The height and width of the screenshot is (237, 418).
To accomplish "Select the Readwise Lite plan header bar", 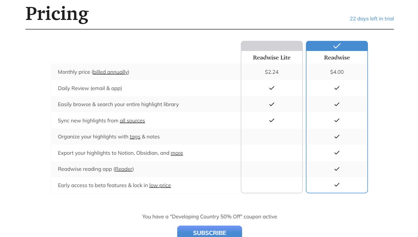I will click(x=272, y=46).
